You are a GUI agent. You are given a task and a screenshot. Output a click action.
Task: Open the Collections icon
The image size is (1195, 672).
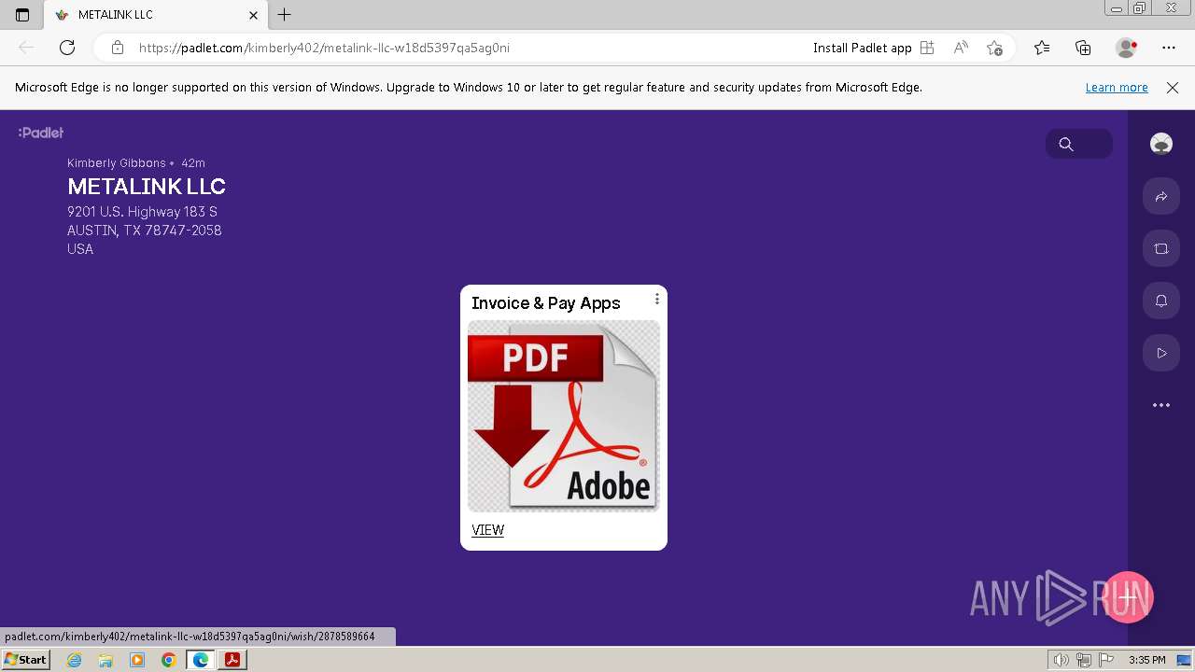tap(1083, 48)
